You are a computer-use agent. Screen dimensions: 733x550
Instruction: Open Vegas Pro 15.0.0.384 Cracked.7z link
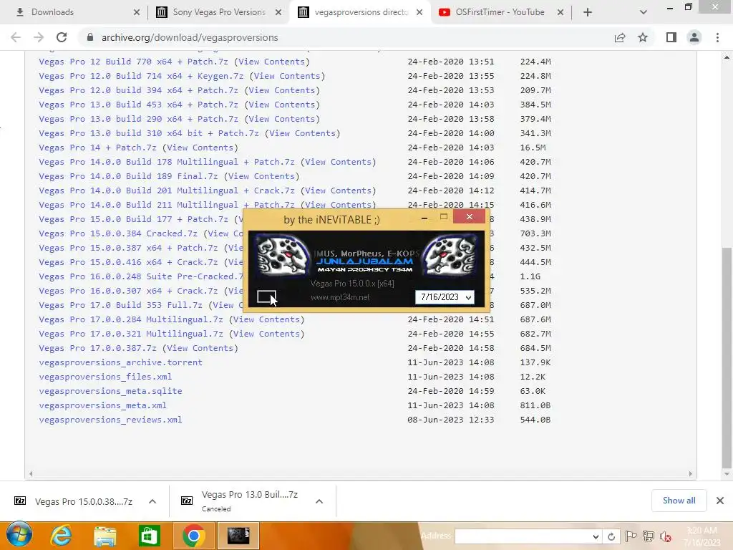click(x=118, y=233)
